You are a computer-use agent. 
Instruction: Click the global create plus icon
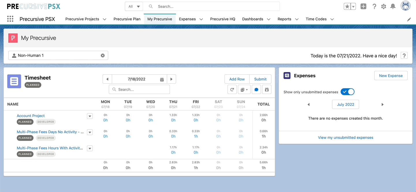click(x=363, y=6)
